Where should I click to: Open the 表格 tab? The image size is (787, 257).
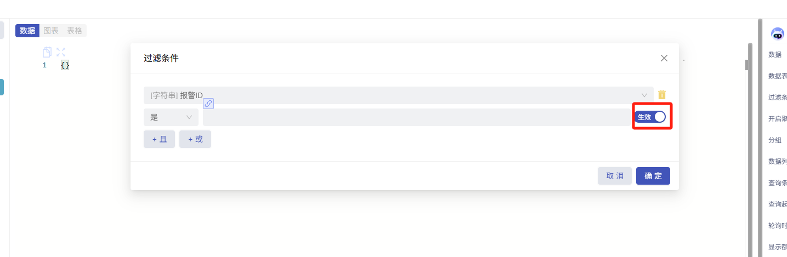pyautogui.click(x=75, y=31)
